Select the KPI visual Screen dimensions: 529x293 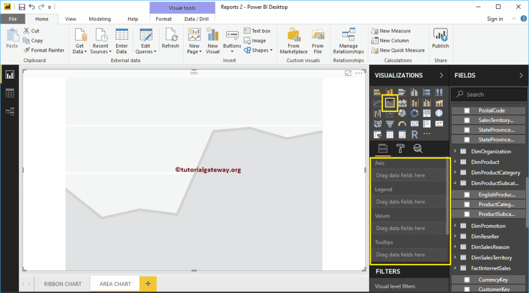pyautogui.click(x=439, y=124)
